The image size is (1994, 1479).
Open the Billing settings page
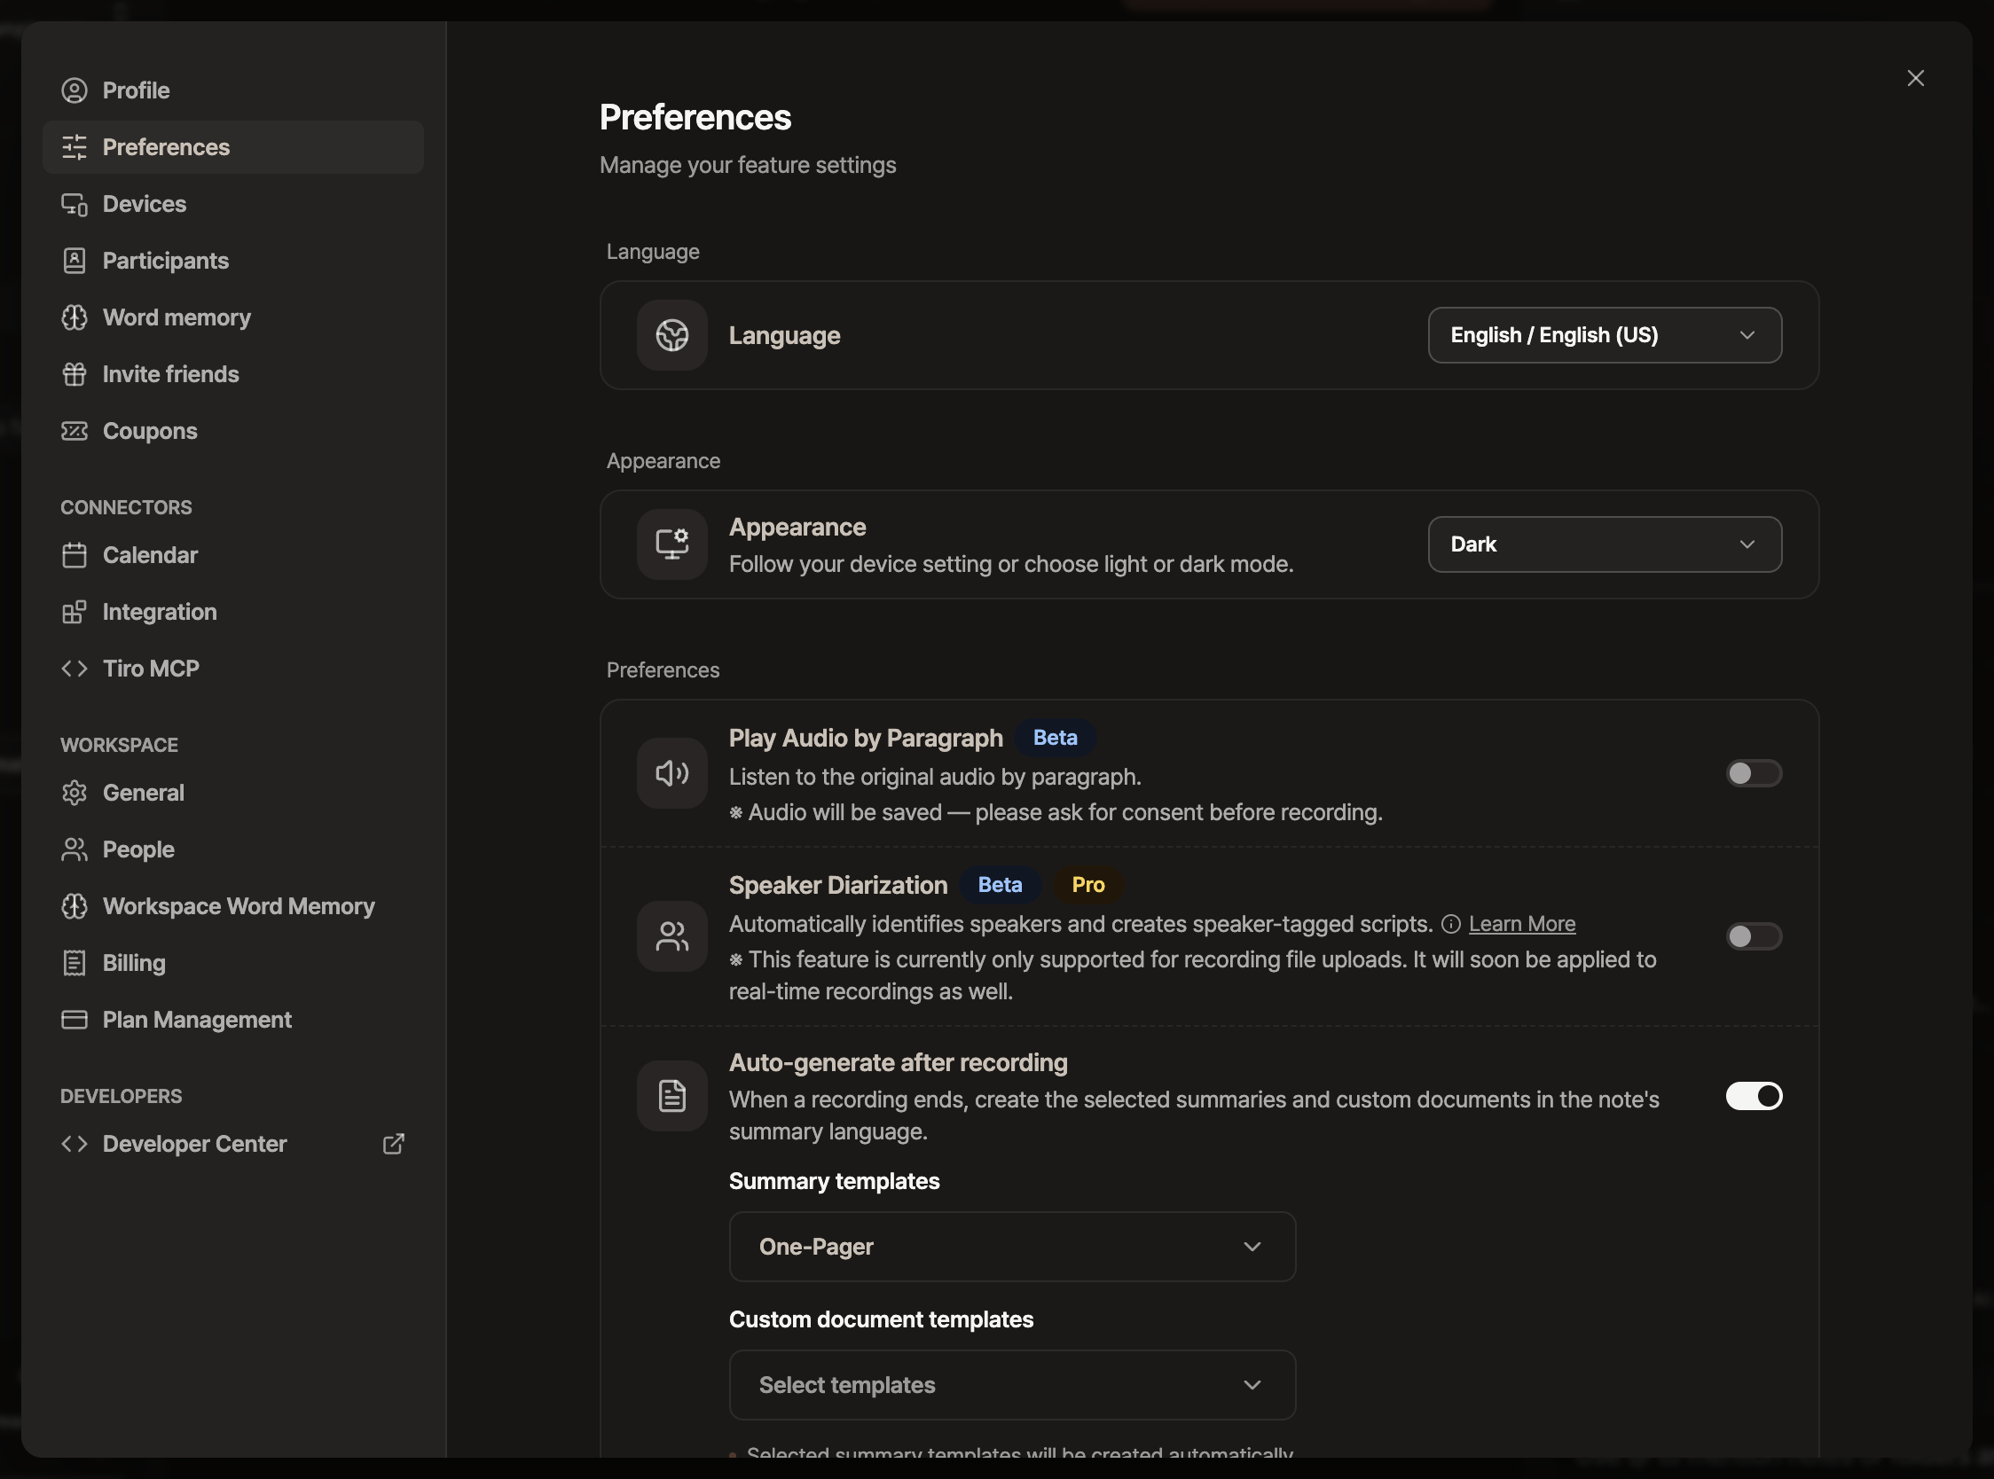coord(232,963)
